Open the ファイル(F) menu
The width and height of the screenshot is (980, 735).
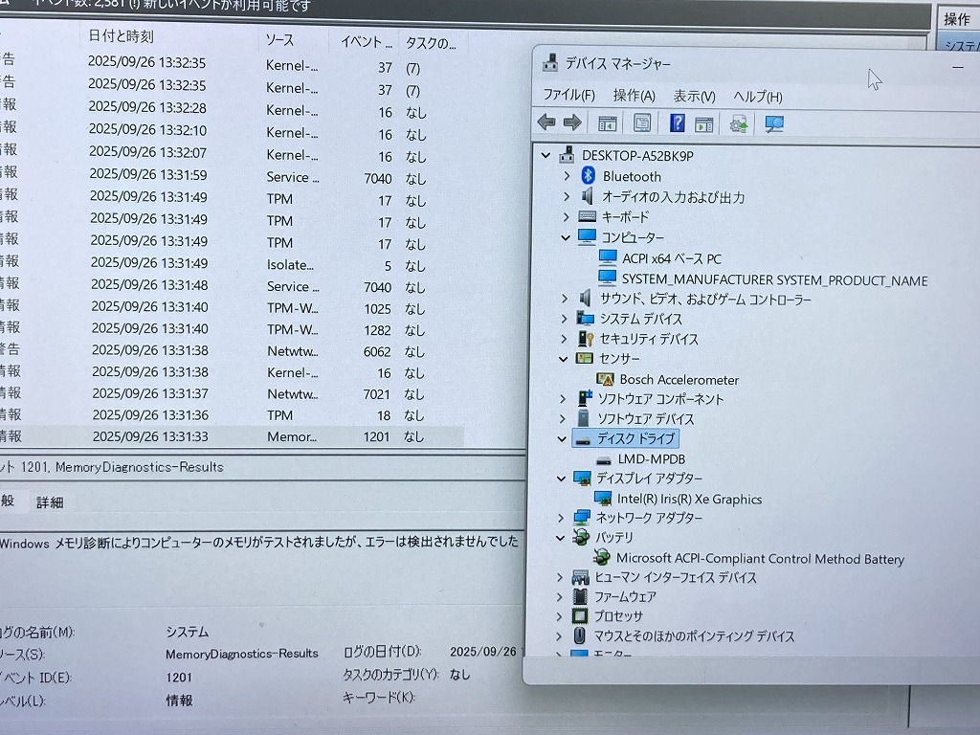568,95
